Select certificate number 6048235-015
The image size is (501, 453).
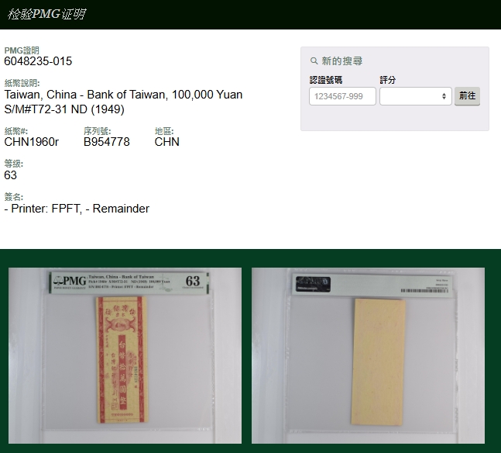point(38,61)
